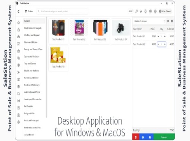This screenshot has height=141, width=190.
Task: Open the {x} variable sidebar icon
Action: click(x=19, y=101)
